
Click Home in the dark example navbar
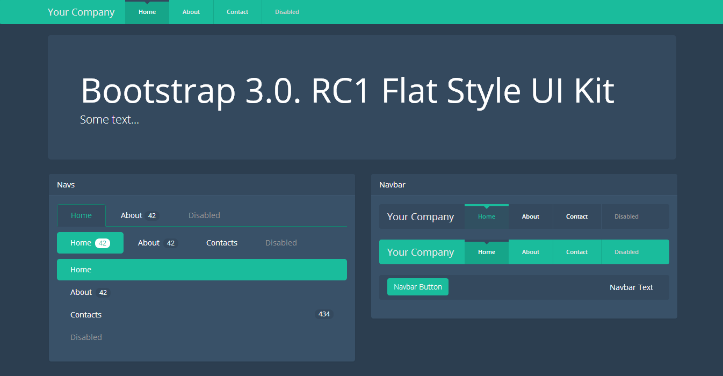click(487, 217)
